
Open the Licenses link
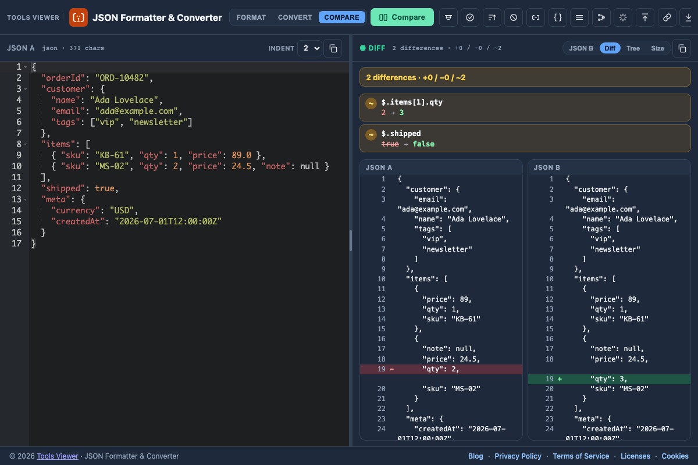[635, 456]
